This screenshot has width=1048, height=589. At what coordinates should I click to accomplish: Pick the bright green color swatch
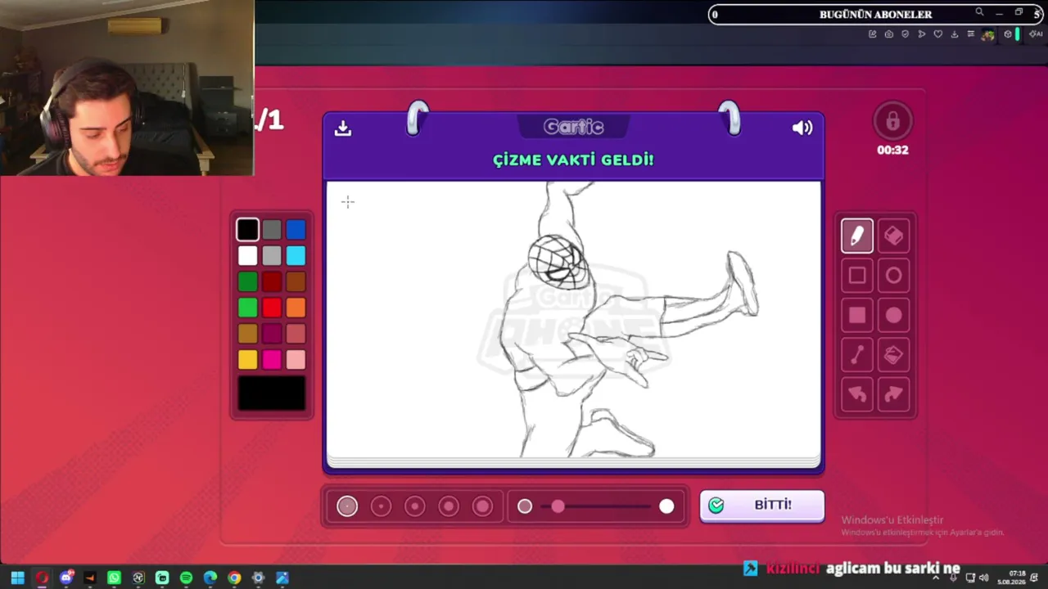point(247,308)
